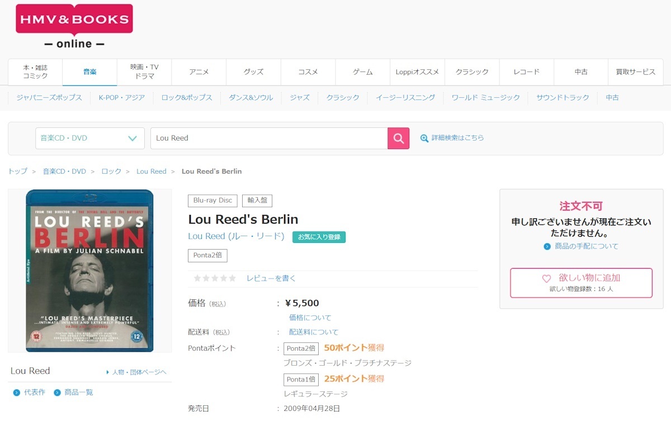Go to ジャパニーズポップス genre
This screenshot has height=421, width=671.
(x=49, y=98)
